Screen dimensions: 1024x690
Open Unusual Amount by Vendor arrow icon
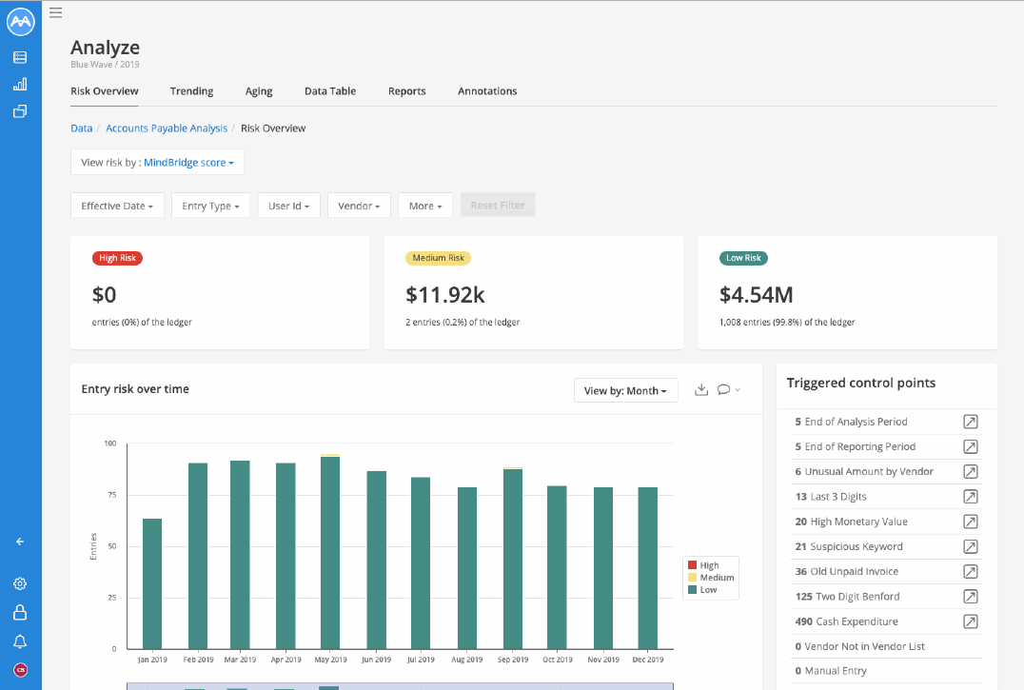pos(971,471)
